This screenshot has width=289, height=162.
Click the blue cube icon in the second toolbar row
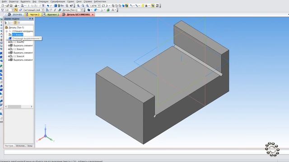[x=89, y=10]
